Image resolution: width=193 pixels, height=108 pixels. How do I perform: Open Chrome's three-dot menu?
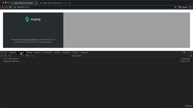pos(190,7)
